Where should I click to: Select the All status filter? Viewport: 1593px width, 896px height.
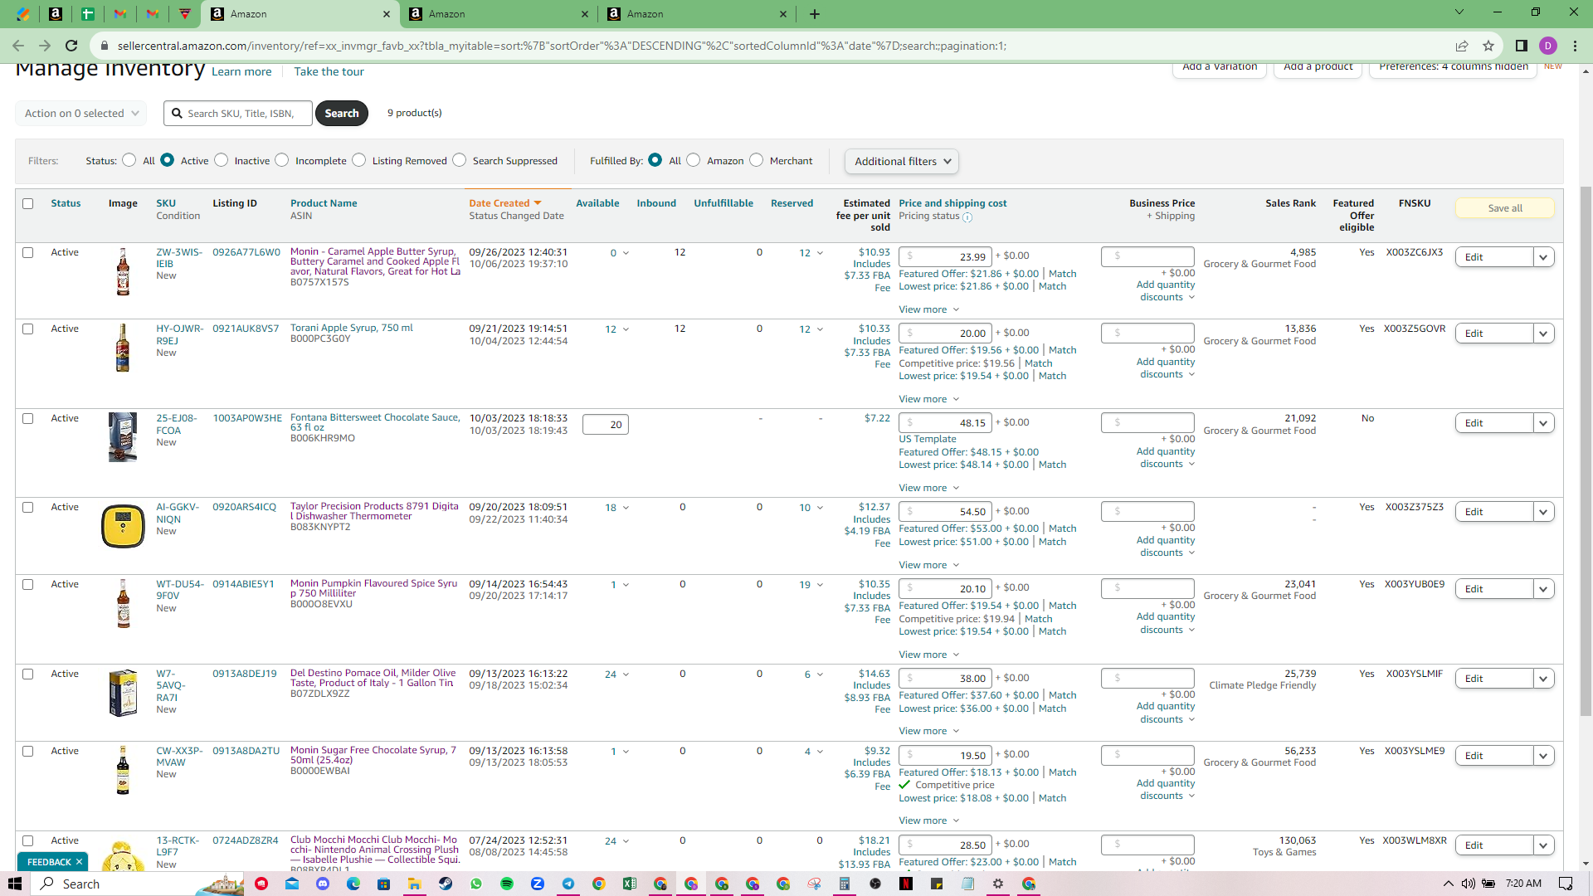pos(129,160)
